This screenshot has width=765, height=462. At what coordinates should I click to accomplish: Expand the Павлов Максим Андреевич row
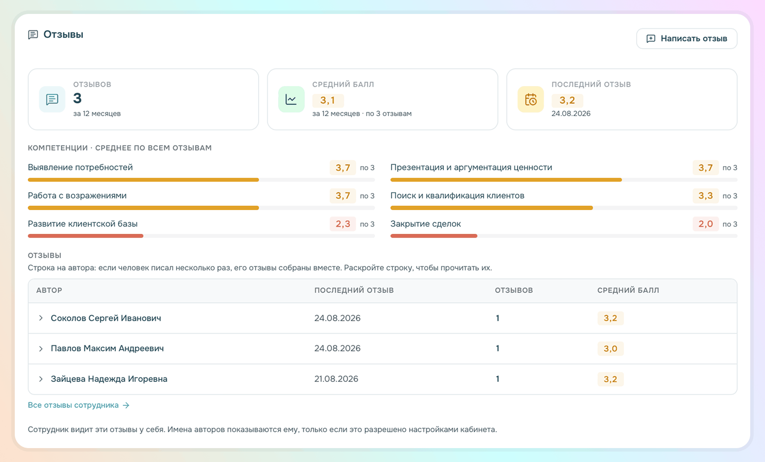click(41, 348)
